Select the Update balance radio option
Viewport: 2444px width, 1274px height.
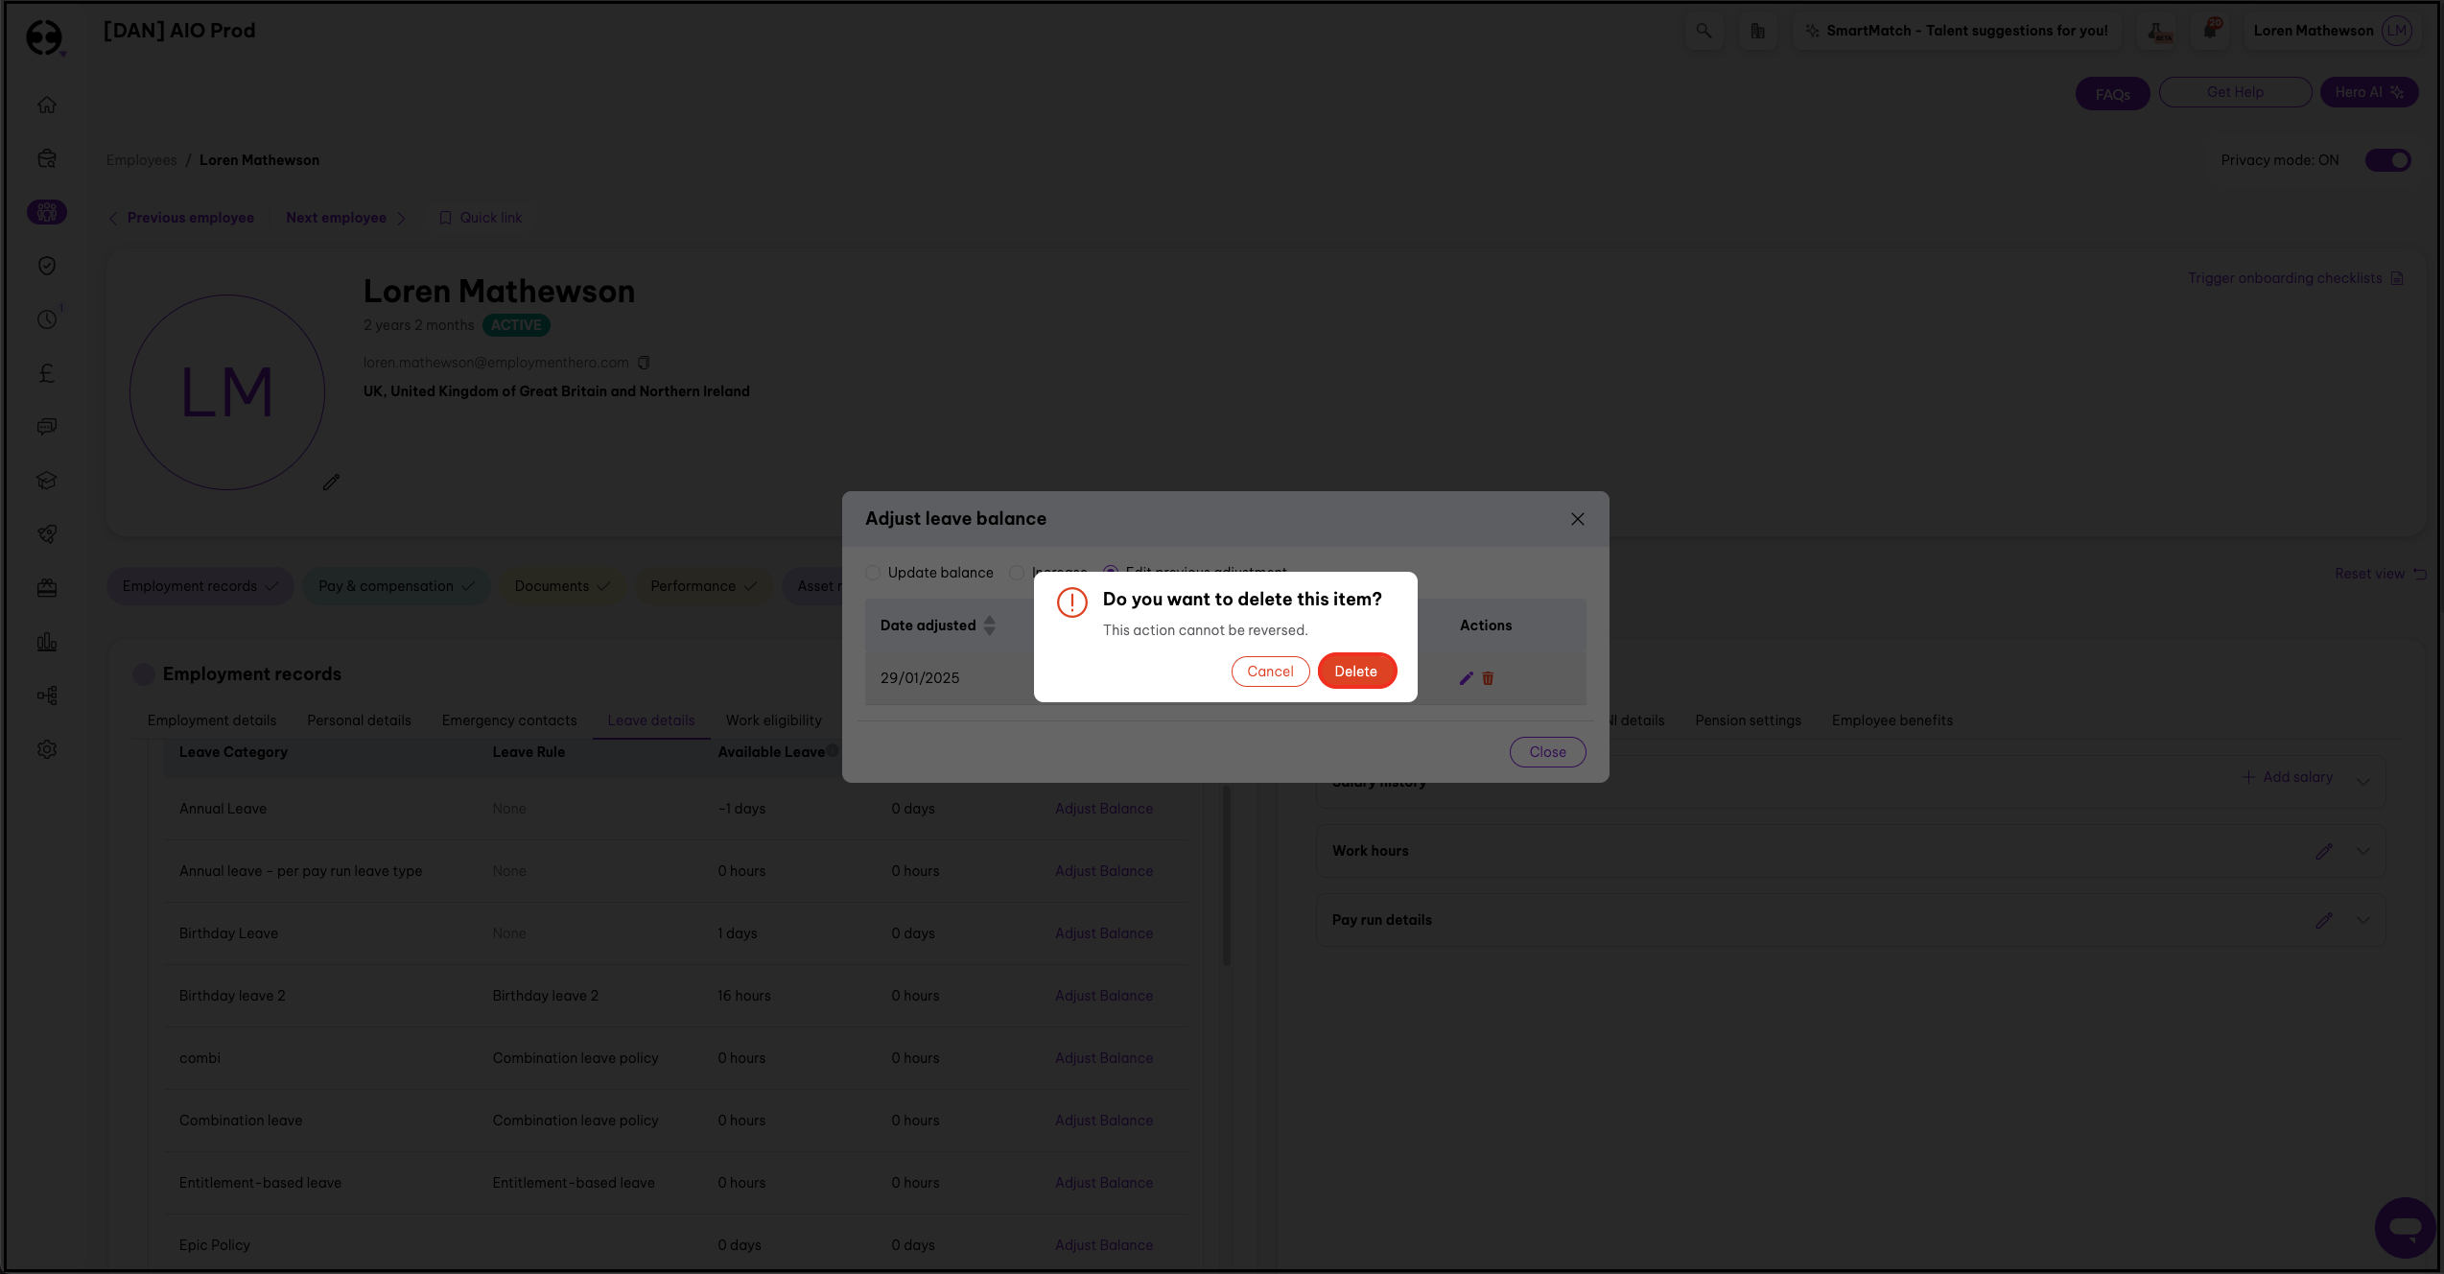point(873,573)
